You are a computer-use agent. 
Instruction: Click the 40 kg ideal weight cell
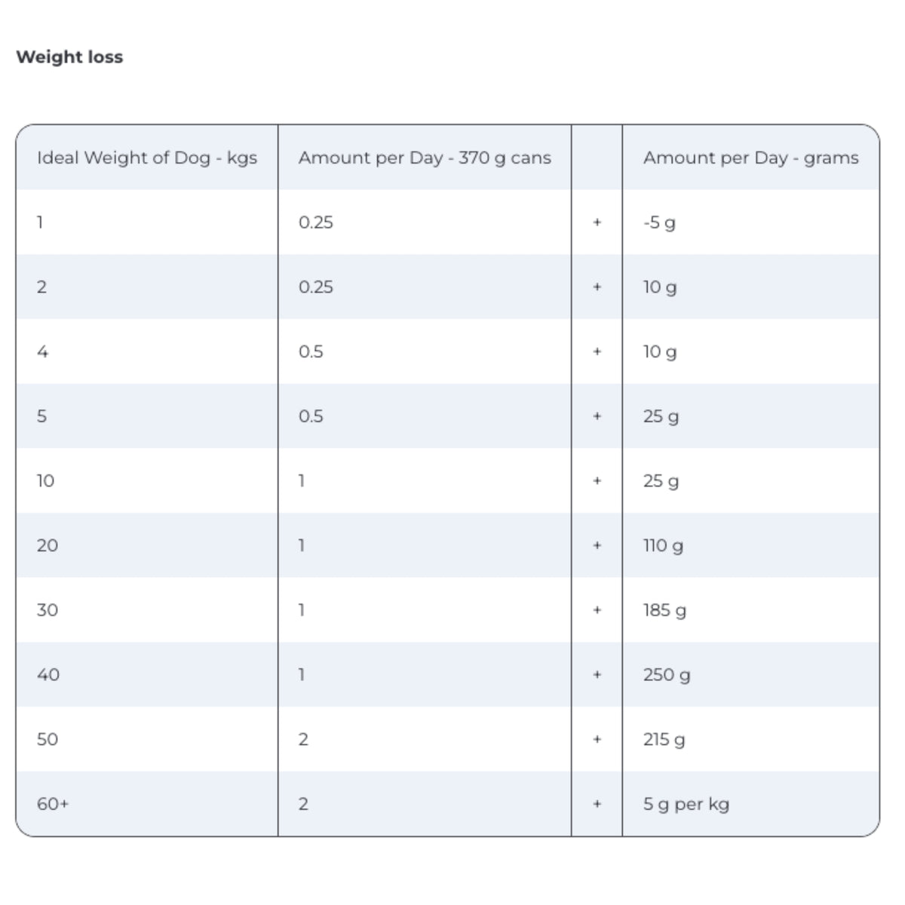[48, 675]
